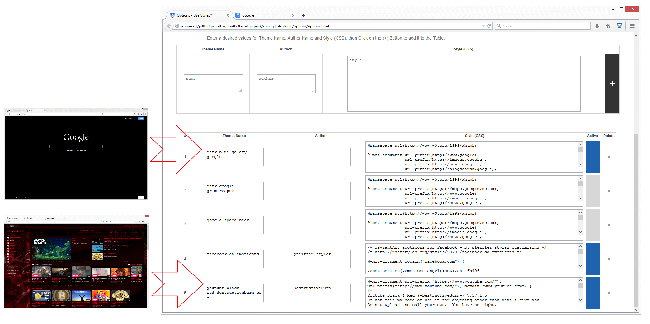Close the Options - UserStyles tab
The image size is (650, 324).
pyautogui.click(x=228, y=15)
